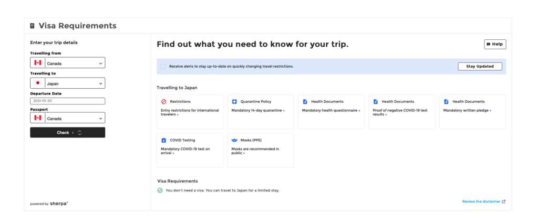This screenshot has height=224, width=538.
Task: Click the Stay Updated button
Action: pos(480,67)
